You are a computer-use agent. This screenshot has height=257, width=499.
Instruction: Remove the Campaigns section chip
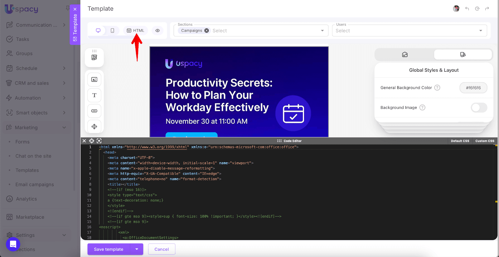pyautogui.click(x=206, y=30)
